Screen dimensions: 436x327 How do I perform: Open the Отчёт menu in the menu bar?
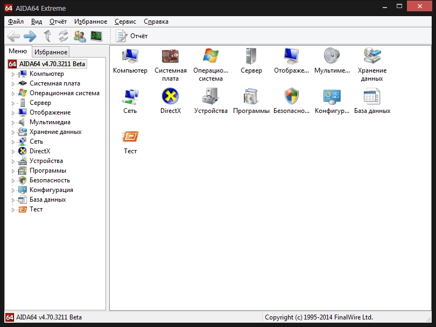click(x=58, y=22)
